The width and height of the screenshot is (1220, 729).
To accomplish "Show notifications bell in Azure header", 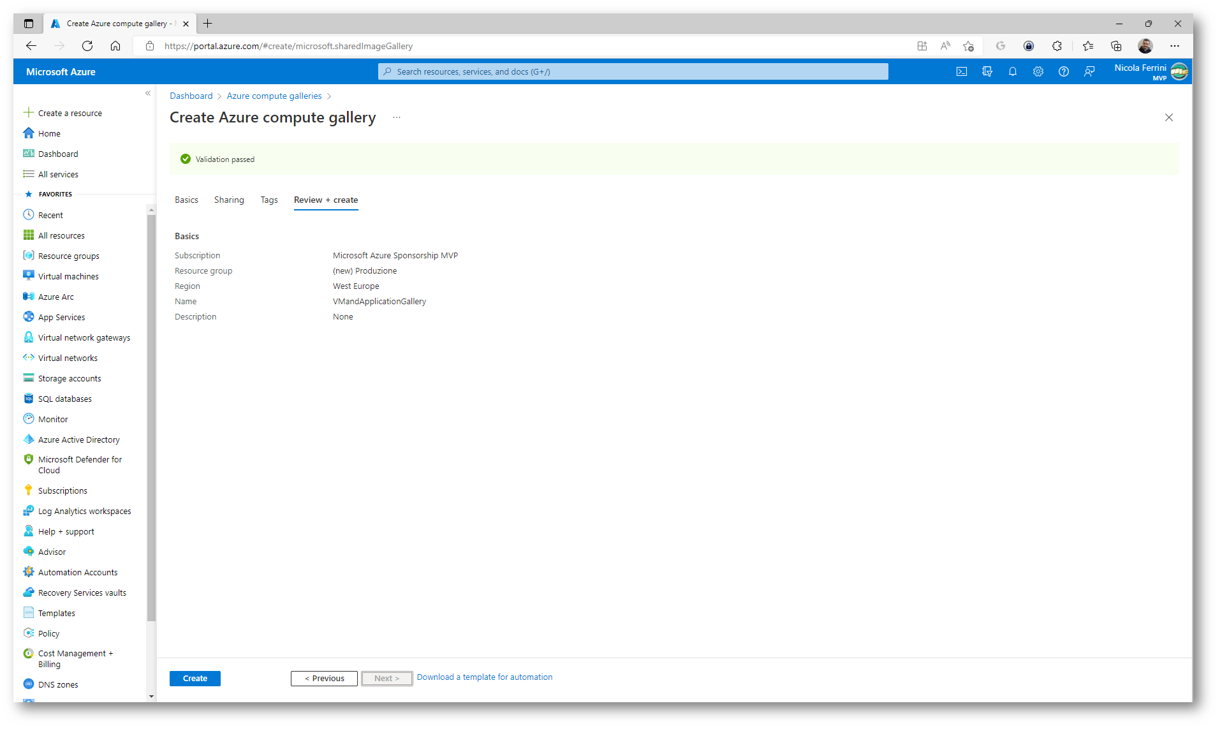I will coord(1013,71).
